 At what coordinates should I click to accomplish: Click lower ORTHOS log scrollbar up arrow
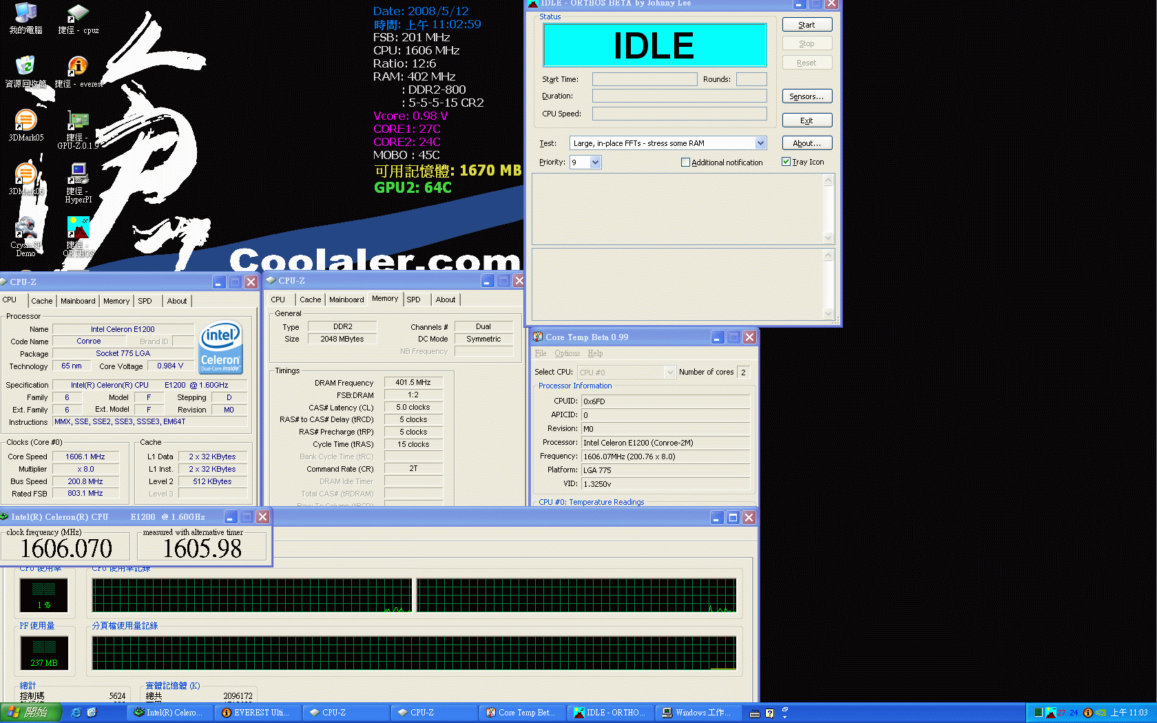[828, 255]
